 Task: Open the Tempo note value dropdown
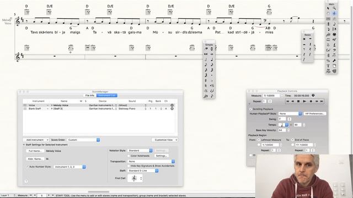(284, 125)
